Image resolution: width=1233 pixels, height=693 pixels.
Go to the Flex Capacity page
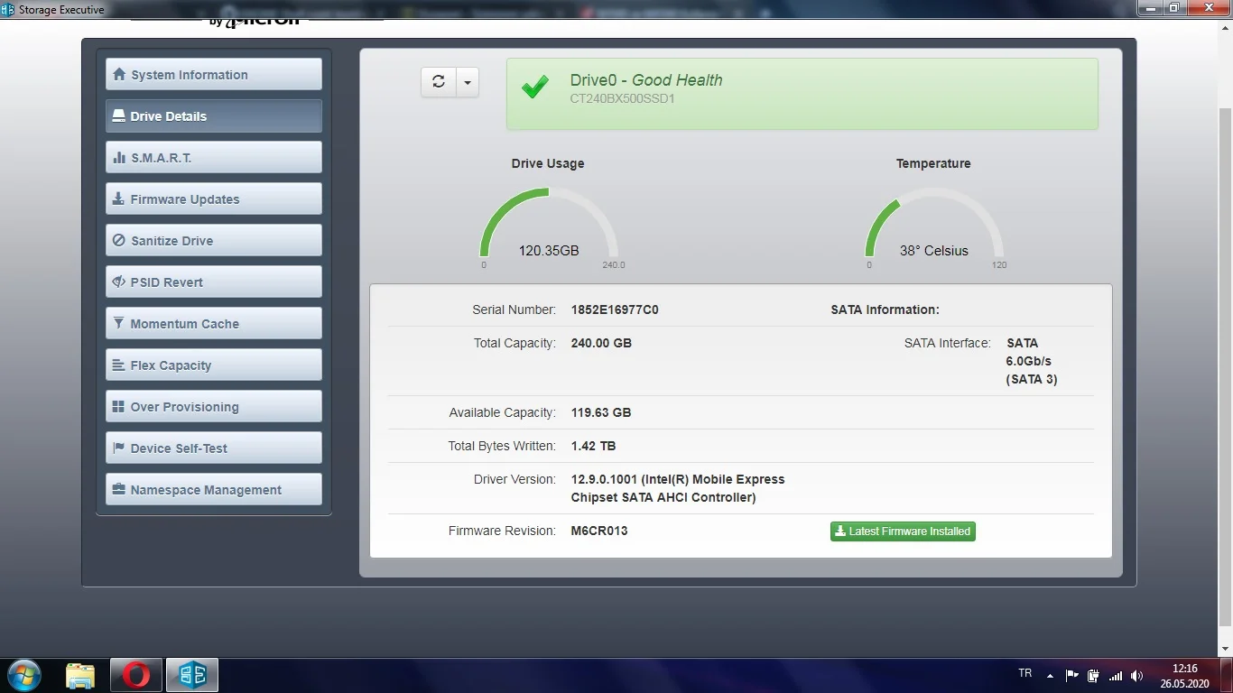click(x=214, y=365)
